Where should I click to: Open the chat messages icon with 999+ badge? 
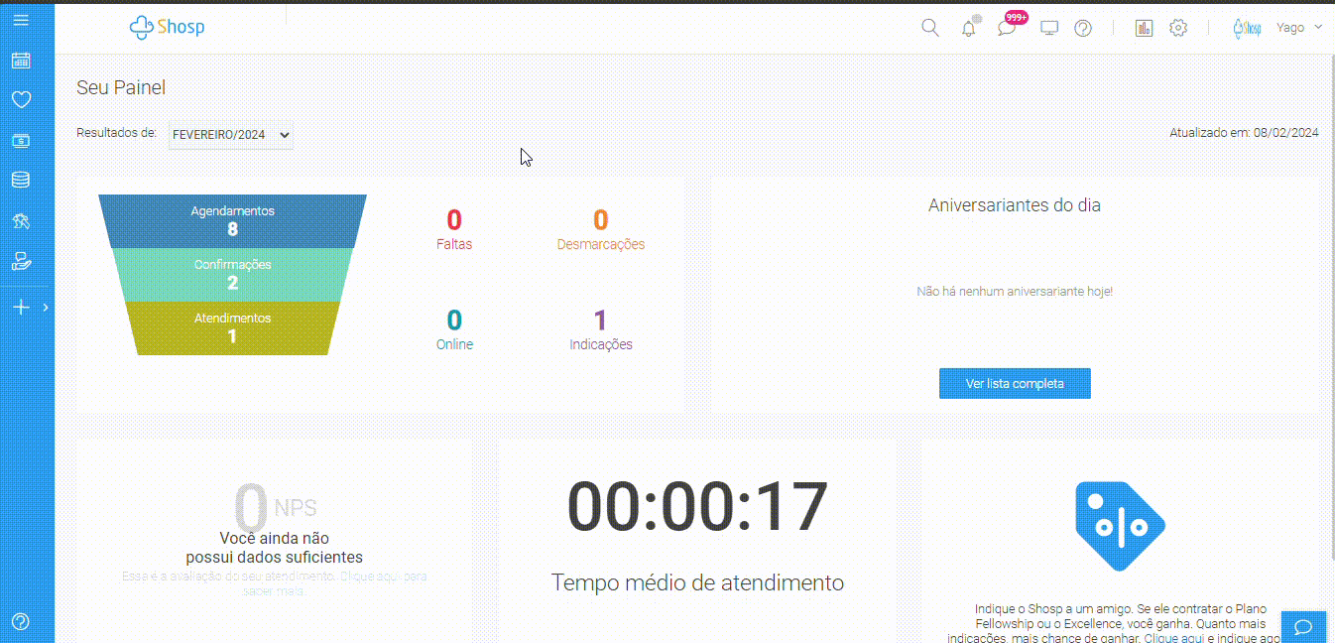tap(1006, 28)
